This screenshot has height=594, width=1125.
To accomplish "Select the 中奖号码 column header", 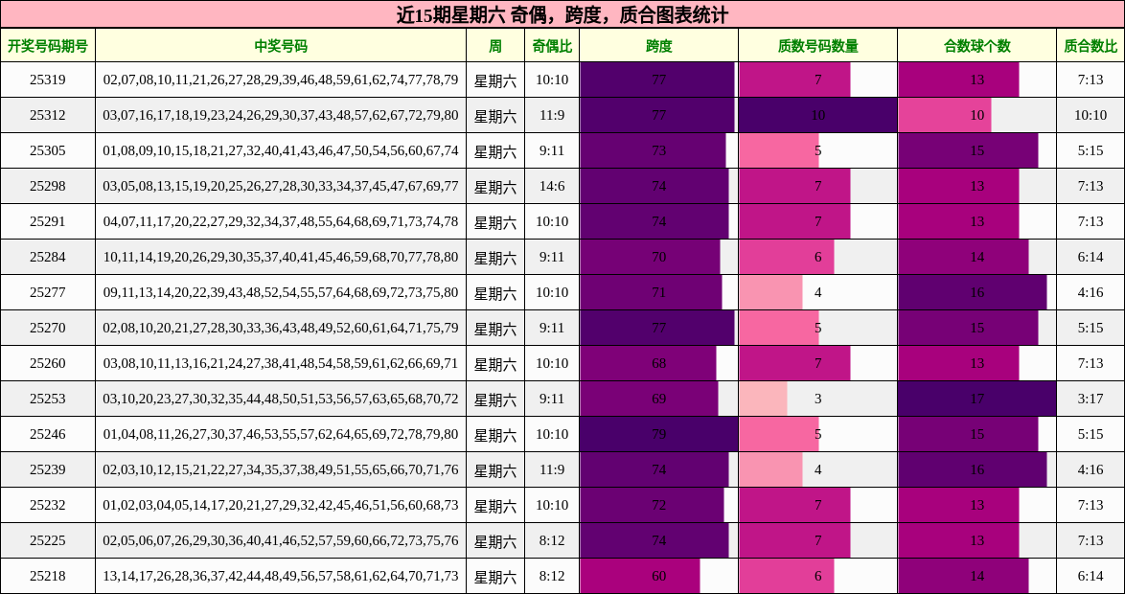I will pos(283,45).
